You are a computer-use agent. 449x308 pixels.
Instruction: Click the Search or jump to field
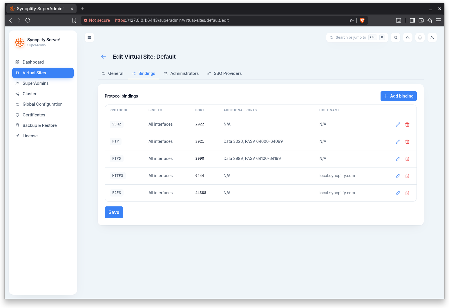pos(357,37)
